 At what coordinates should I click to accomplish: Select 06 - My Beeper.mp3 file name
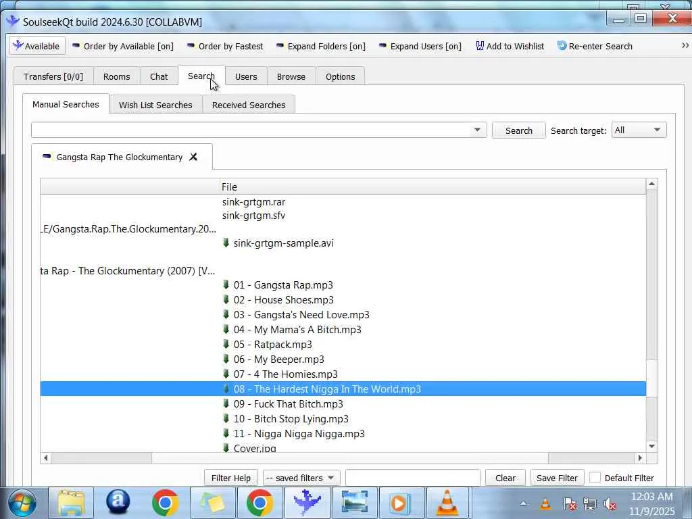point(279,360)
